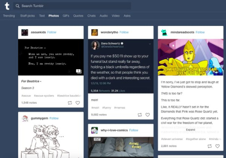Switch to the GIFs tab

(66, 16)
